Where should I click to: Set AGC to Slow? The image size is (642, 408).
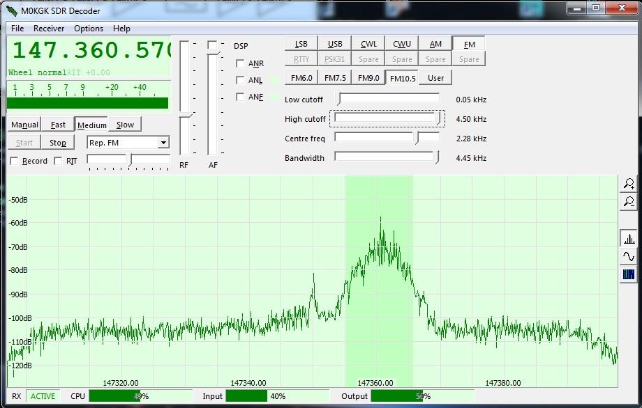pos(125,125)
